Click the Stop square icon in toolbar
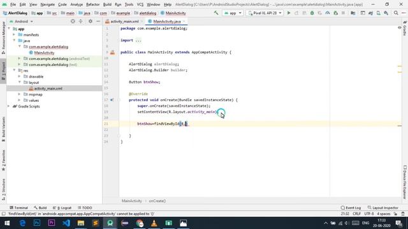The height and width of the screenshot is (229, 408). point(343,13)
